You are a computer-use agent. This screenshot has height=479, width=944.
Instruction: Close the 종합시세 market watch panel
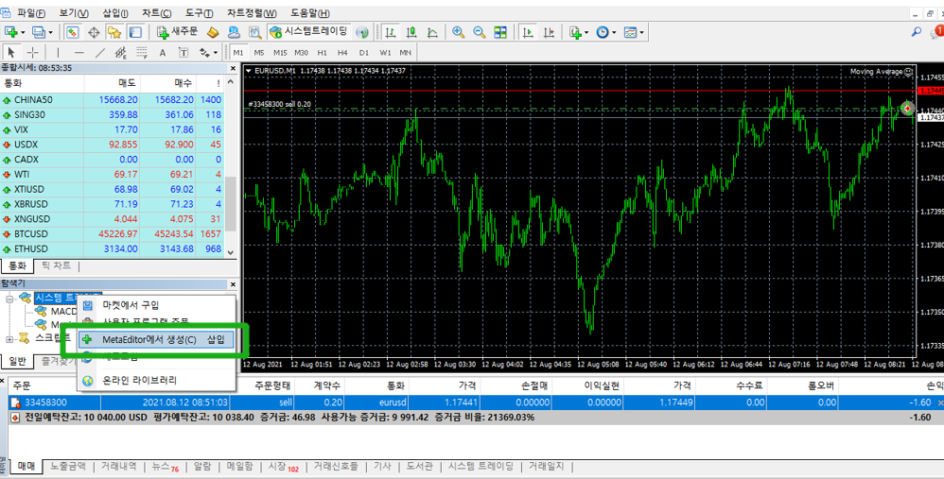233,69
